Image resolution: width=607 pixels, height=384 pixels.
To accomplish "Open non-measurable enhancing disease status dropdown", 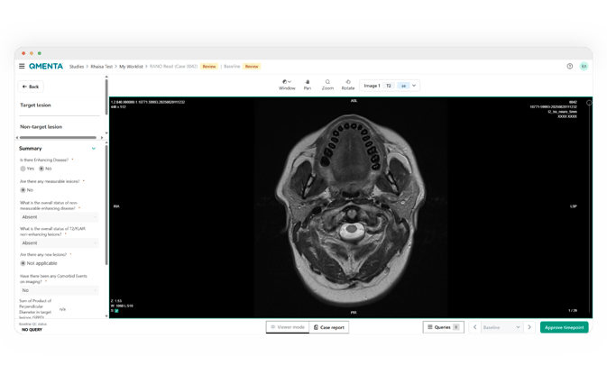I will 60,217.
